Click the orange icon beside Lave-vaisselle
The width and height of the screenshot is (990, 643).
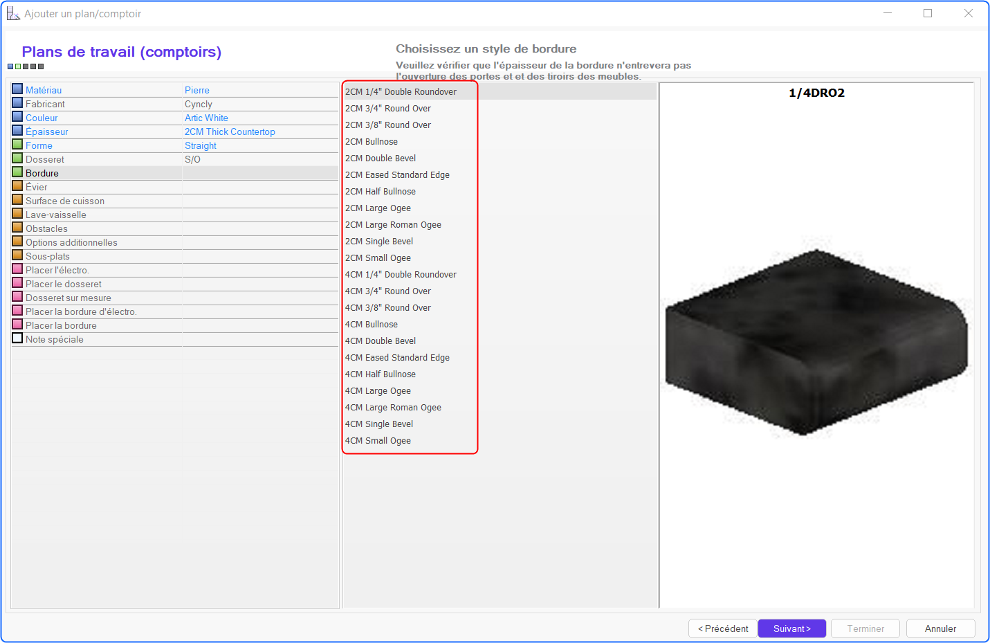[17, 214]
